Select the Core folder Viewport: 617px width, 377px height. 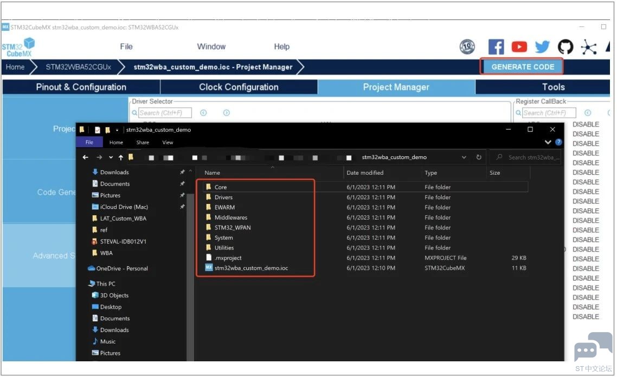[365, 187]
